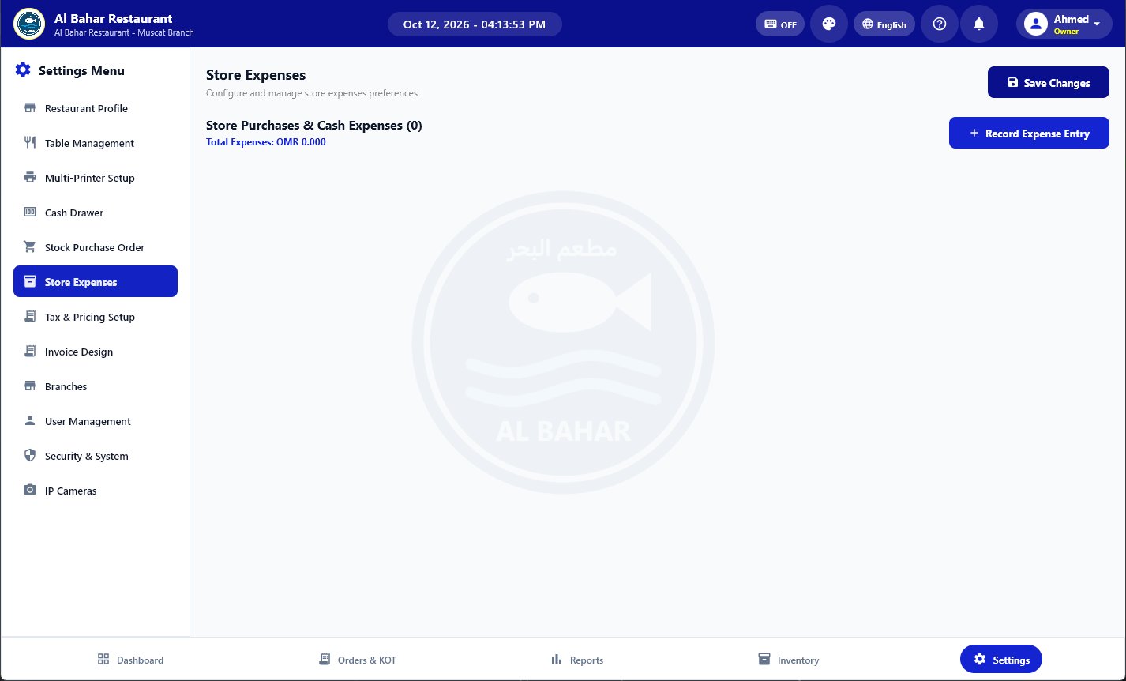Click the IP Cameras camera icon
Screen dimensions: 1126x681
click(x=30, y=491)
